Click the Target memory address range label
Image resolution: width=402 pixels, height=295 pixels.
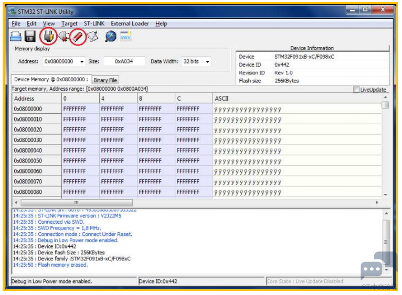(80, 89)
